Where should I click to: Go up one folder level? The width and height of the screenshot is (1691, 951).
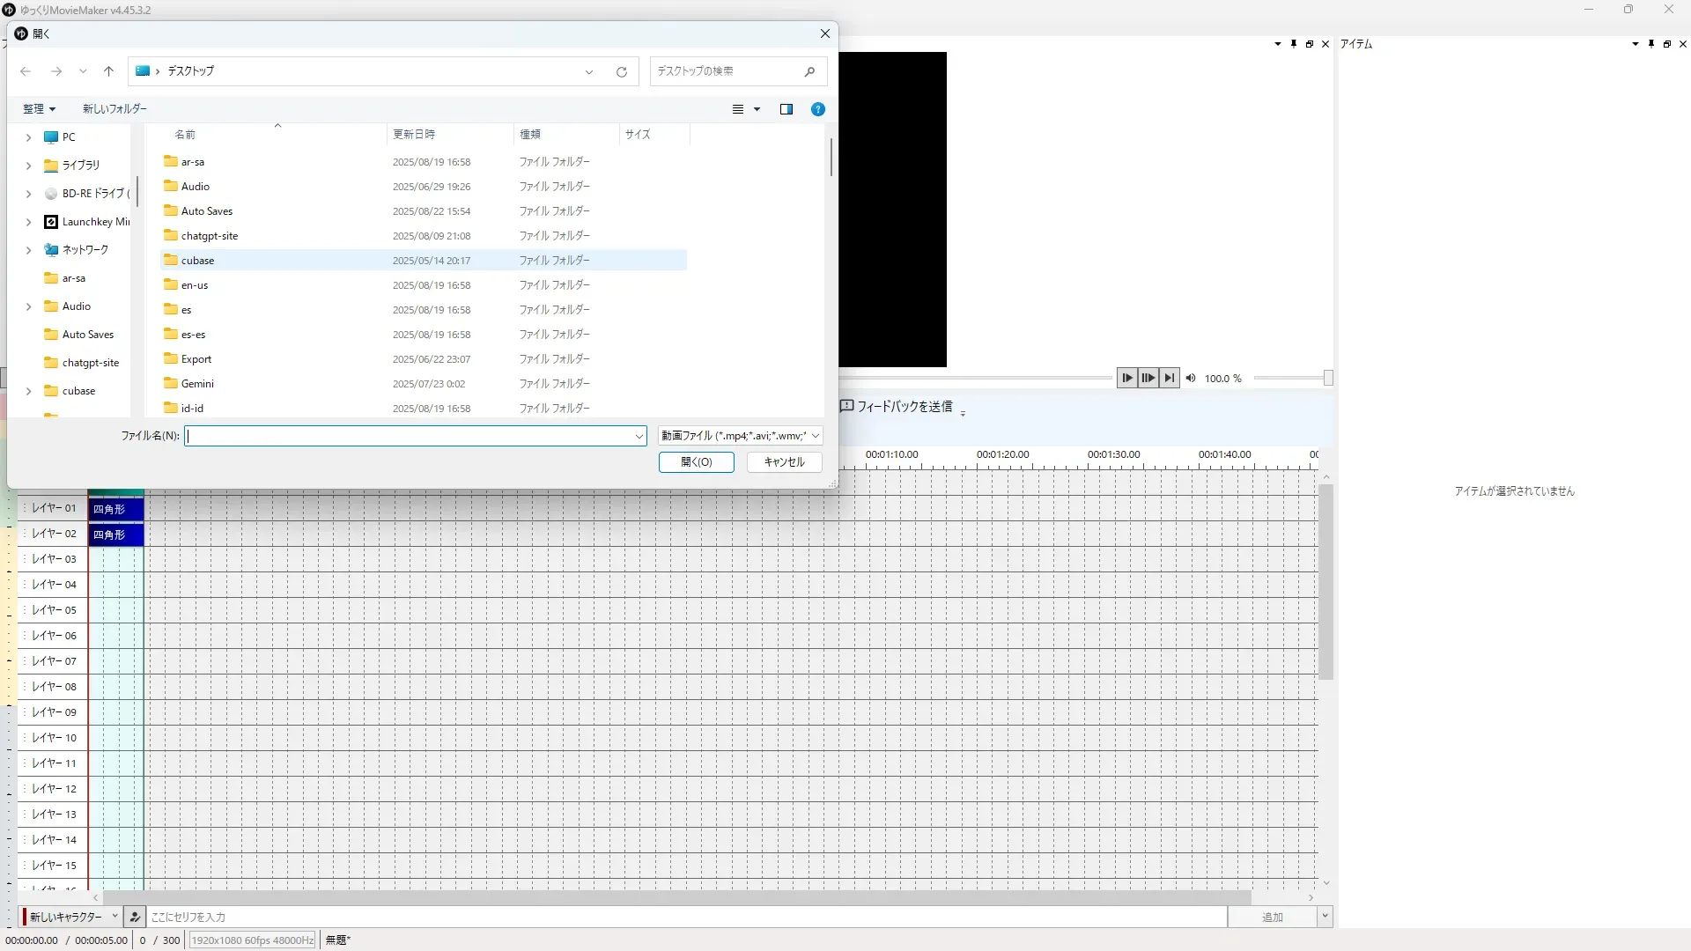click(108, 71)
